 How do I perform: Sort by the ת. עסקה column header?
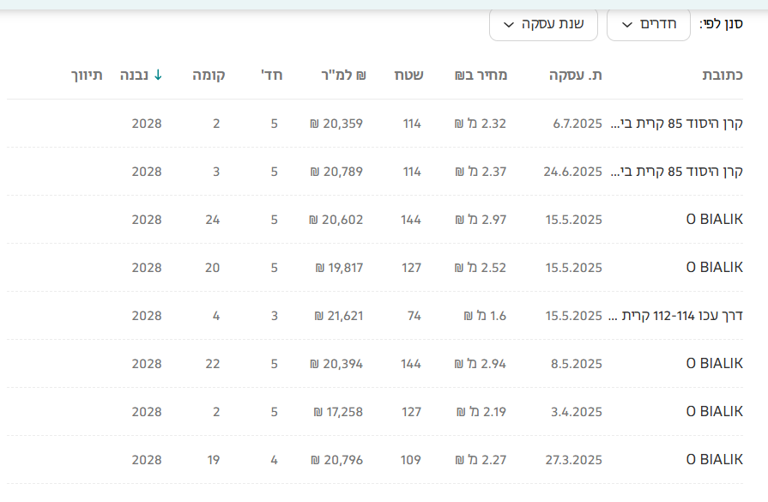pyautogui.click(x=576, y=75)
